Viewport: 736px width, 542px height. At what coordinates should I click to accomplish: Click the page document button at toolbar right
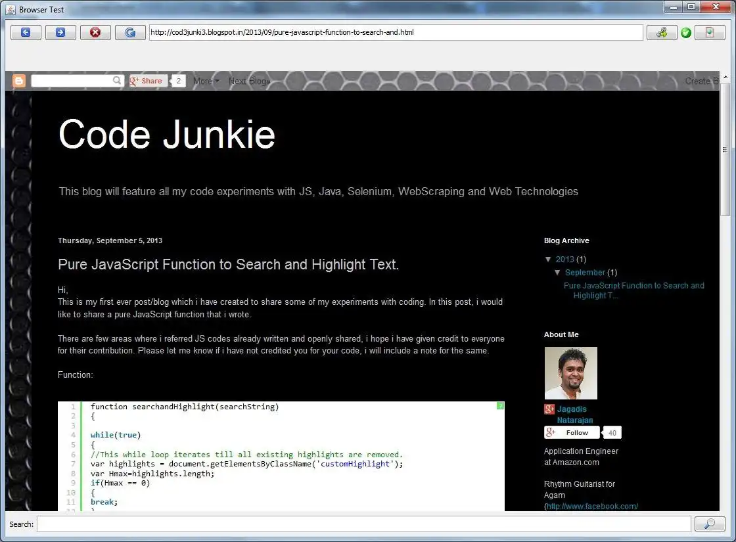(x=710, y=32)
